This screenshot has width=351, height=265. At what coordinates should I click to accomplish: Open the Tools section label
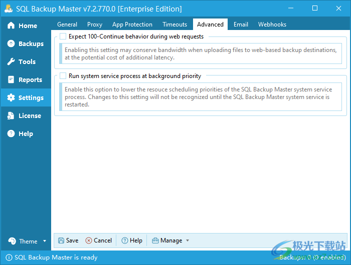click(x=27, y=61)
